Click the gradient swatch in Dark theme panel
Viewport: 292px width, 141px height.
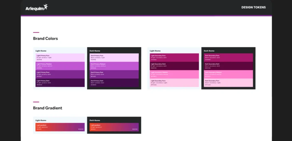tap(114, 127)
